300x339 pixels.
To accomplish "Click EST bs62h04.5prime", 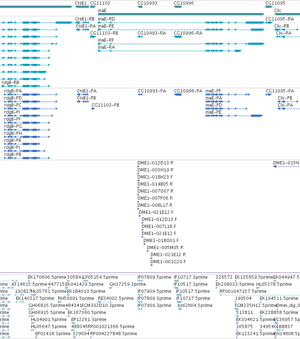I will point(195,305).
